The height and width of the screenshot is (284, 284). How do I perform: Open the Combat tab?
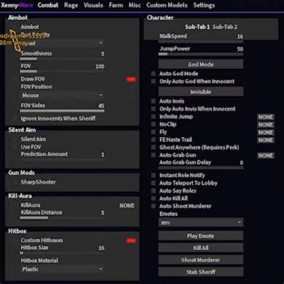coord(48,5)
